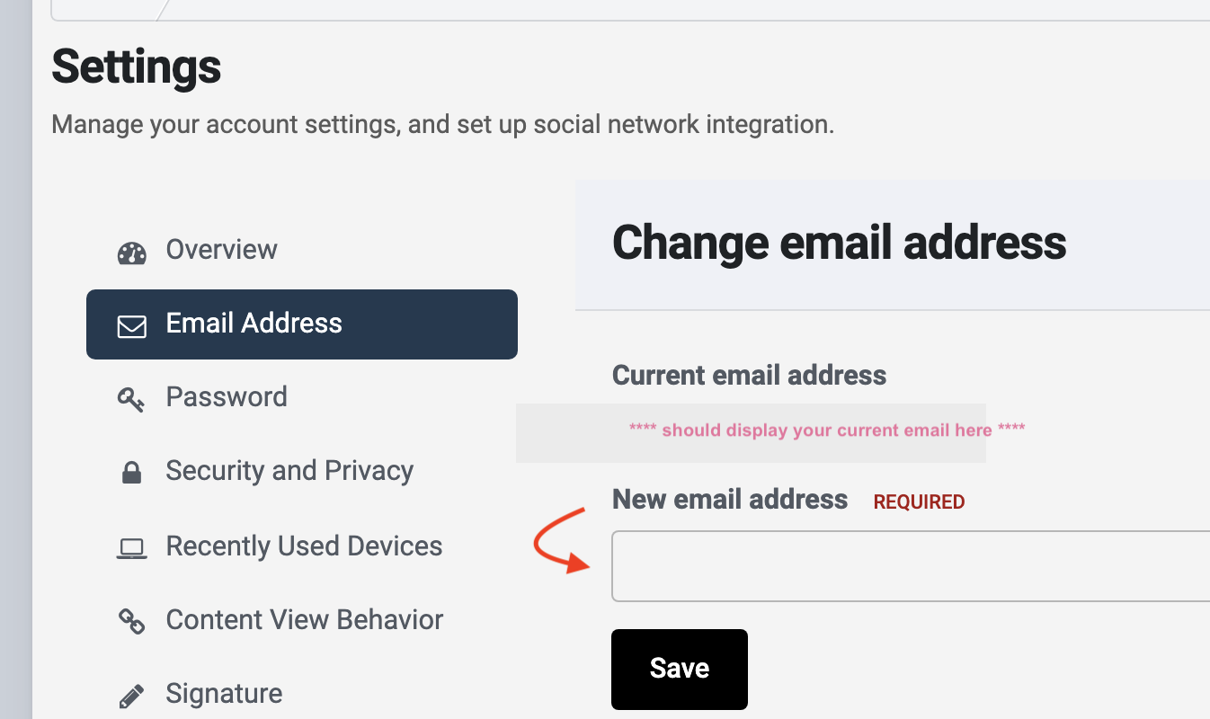The width and height of the screenshot is (1210, 719).
Task: Open the Recently Used Devices section
Action: tap(304, 546)
